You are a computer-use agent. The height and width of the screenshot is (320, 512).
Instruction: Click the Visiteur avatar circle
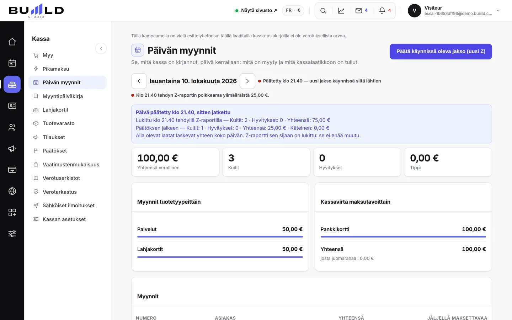415,11
